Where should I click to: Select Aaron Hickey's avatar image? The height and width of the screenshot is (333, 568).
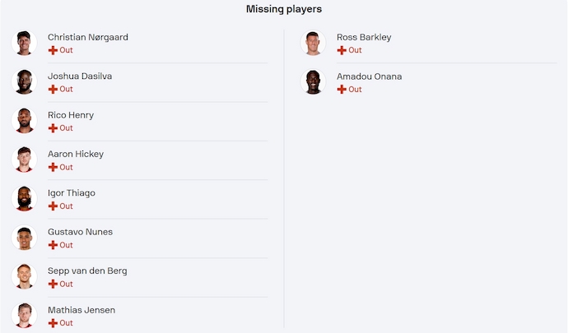[x=25, y=160]
